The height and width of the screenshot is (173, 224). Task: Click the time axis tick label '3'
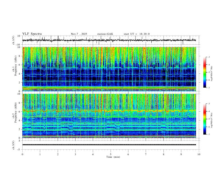75,154
